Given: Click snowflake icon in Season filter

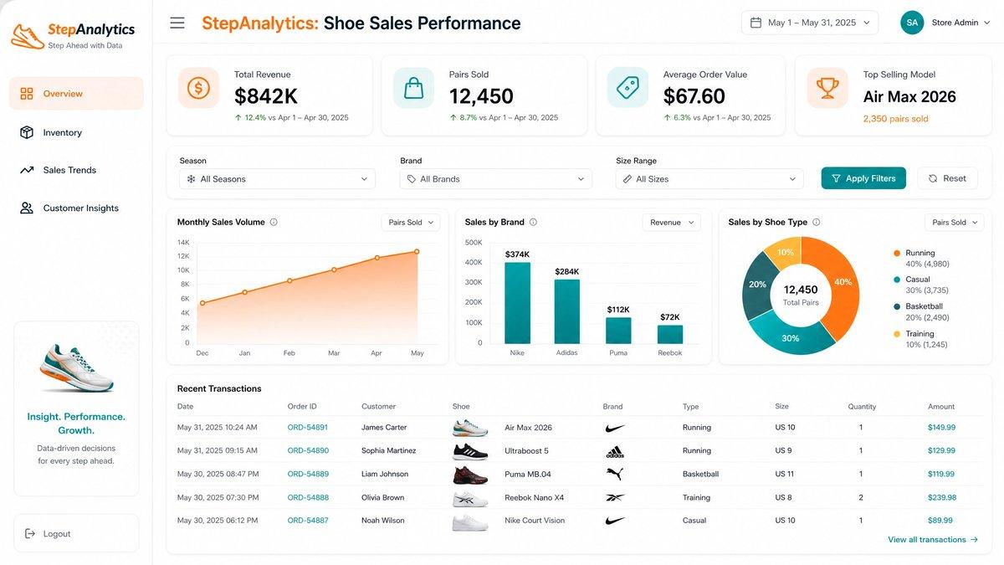Looking at the screenshot, I should tap(191, 179).
